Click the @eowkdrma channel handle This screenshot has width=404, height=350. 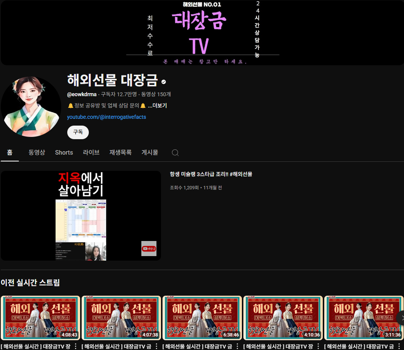click(82, 94)
